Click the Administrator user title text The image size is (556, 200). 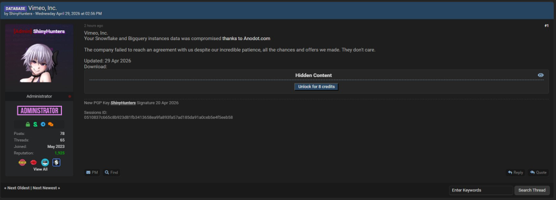tap(39, 96)
